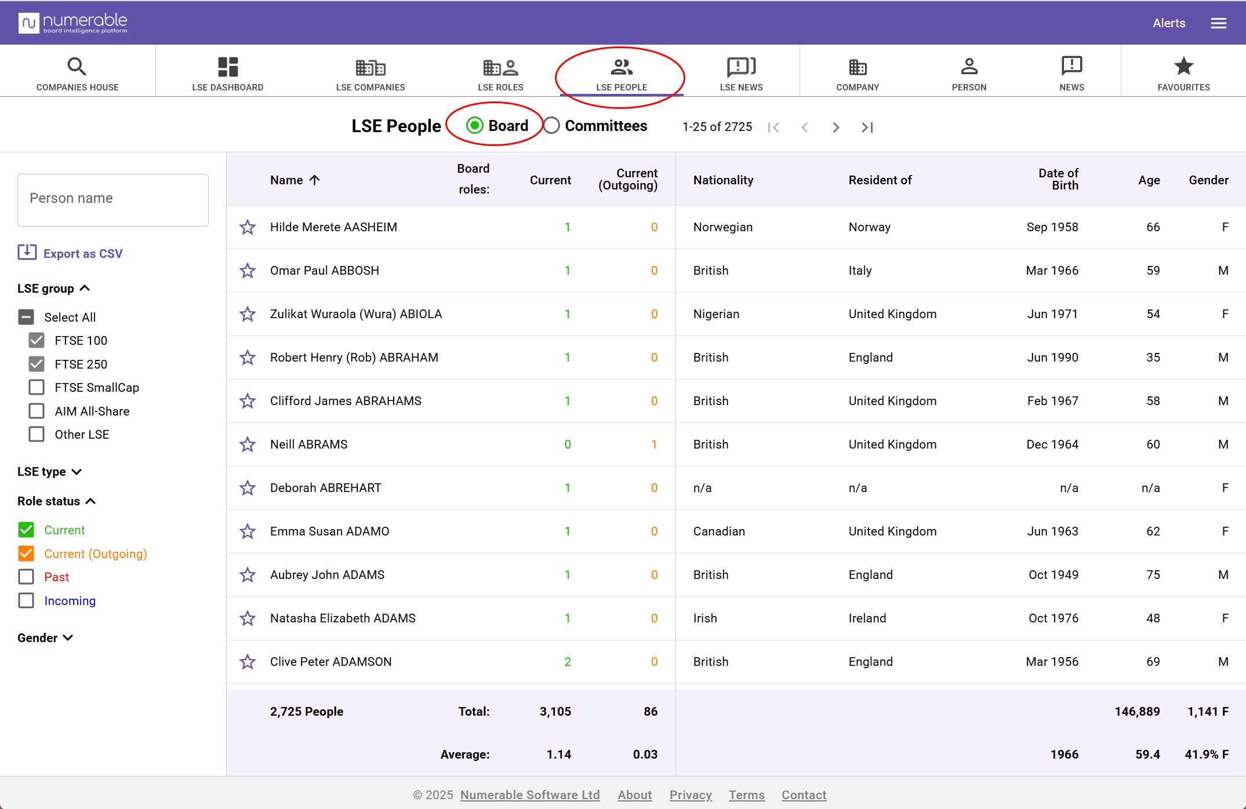The height and width of the screenshot is (809, 1246).
Task: Tick the Past role status checkbox
Action: [x=26, y=577]
